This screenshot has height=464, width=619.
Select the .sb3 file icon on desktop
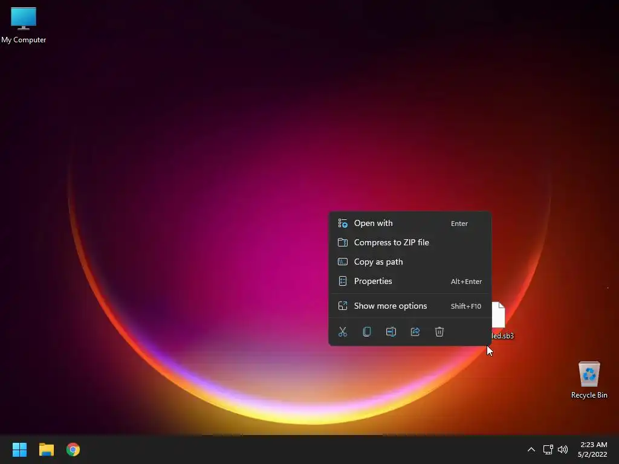(x=499, y=314)
